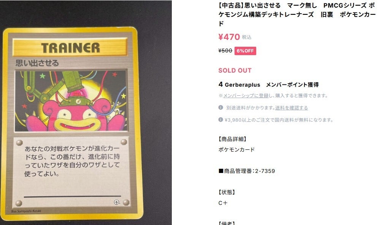Click the product title starting 【中古品】思い出させる
The image size is (379, 225).
[x=297, y=14]
